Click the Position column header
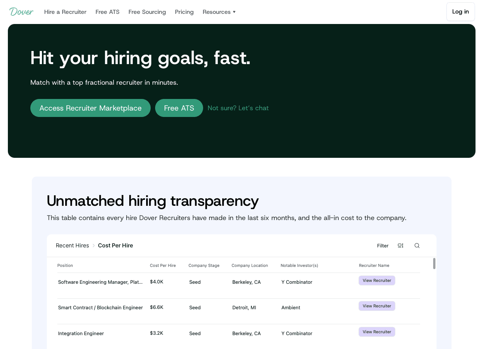The width and height of the screenshot is (483, 349). 65,265
